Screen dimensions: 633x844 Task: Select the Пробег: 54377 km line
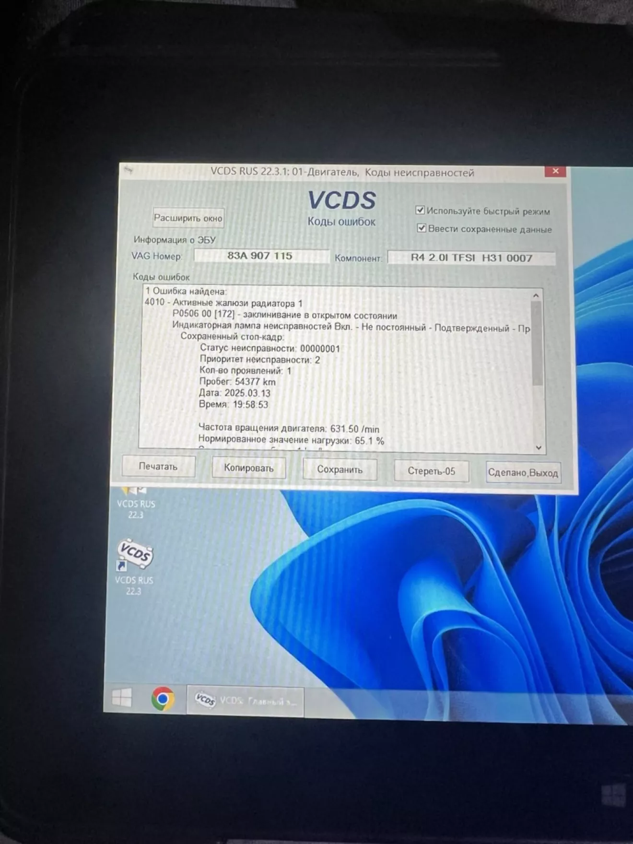[x=237, y=382]
